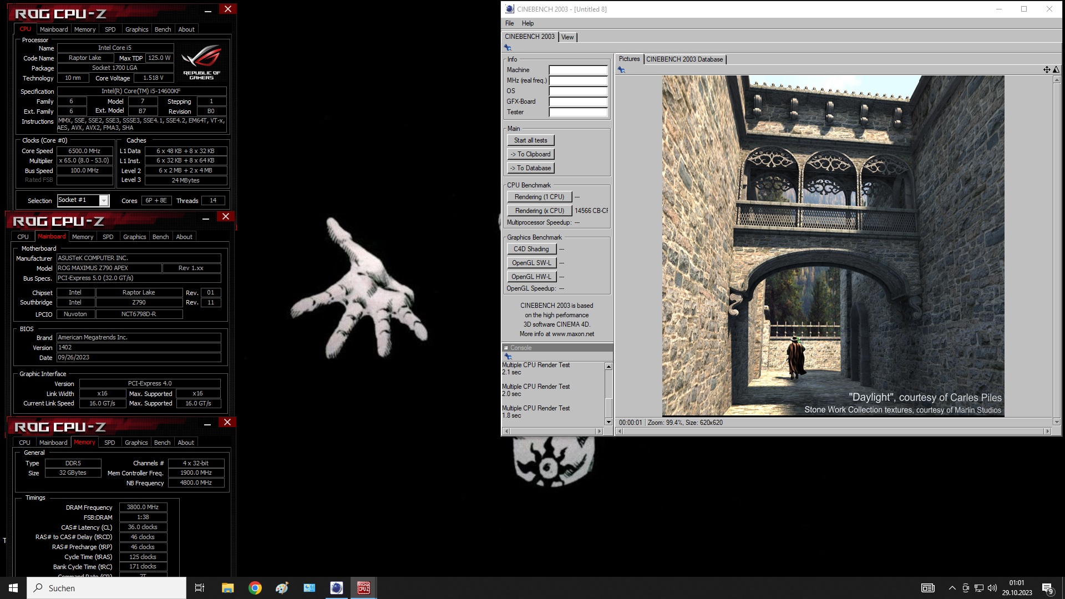Click the 3800.0 MHz DRAM Frequency value
The height and width of the screenshot is (599, 1065).
(x=143, y=507)
